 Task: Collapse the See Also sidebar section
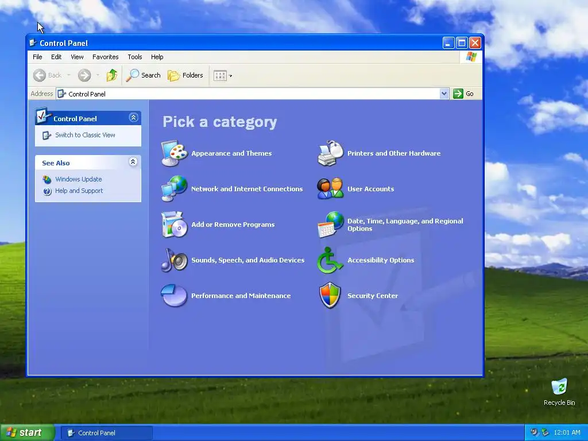[x=133, y=162]
